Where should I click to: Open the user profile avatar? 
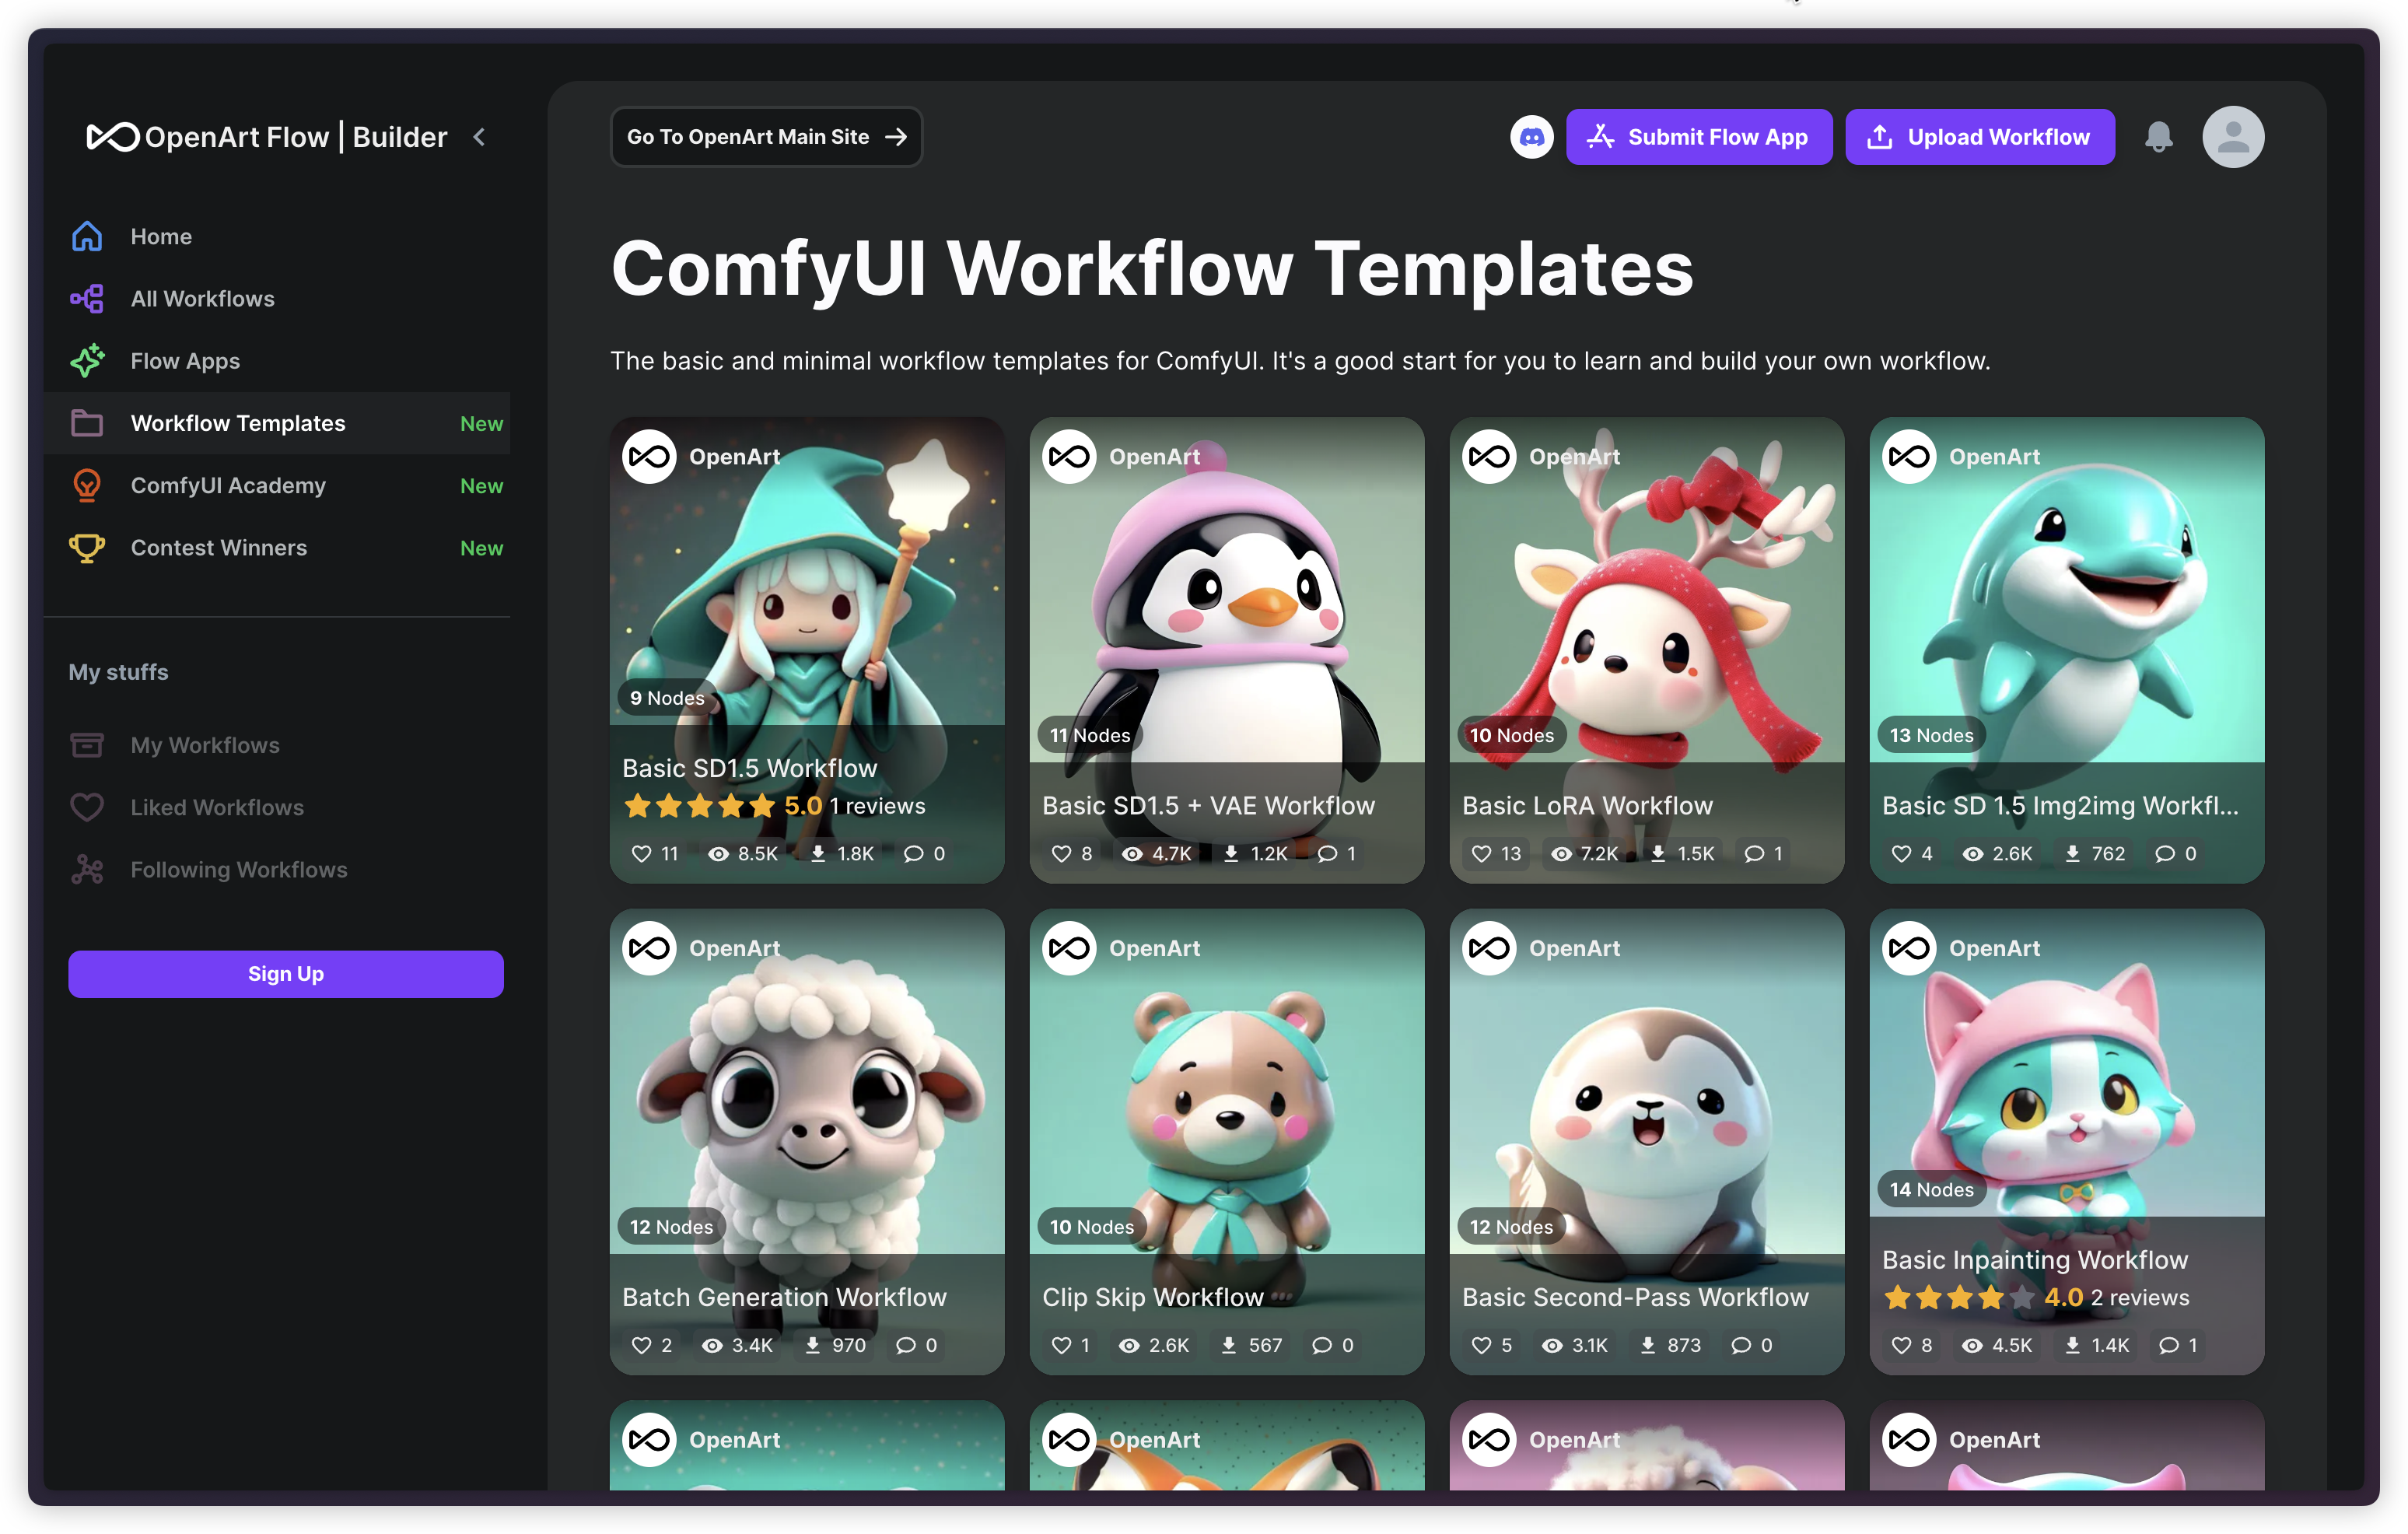click(x=2233, y=137)
